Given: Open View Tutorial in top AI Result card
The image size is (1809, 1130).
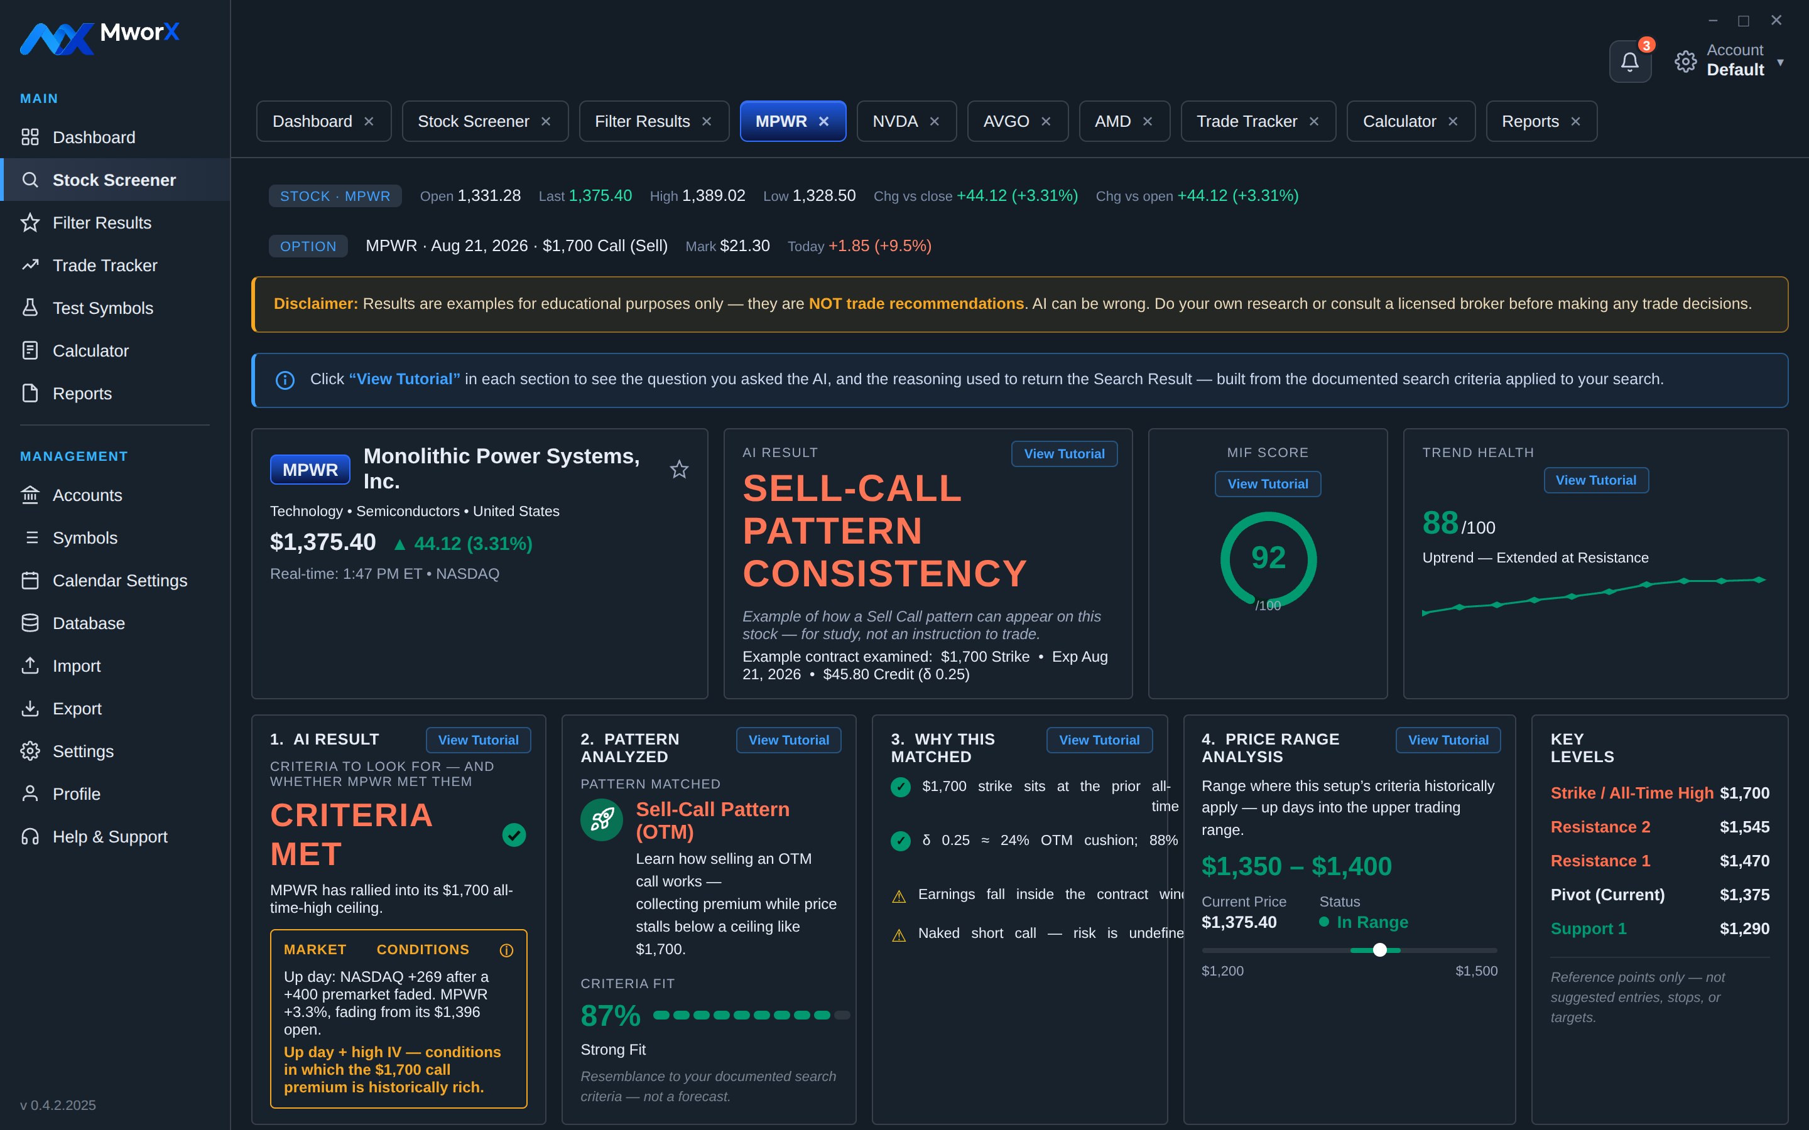Looking at the screenshot, I should click(x=1063, y=454).
